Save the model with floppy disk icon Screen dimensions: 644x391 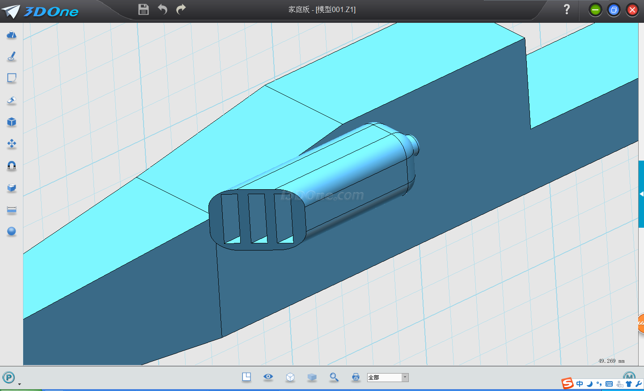click(144, 9)
